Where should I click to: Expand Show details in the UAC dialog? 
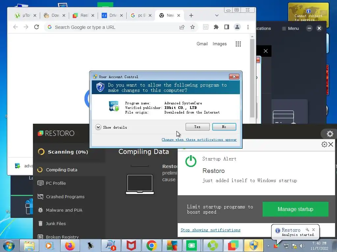coord(111,127)
